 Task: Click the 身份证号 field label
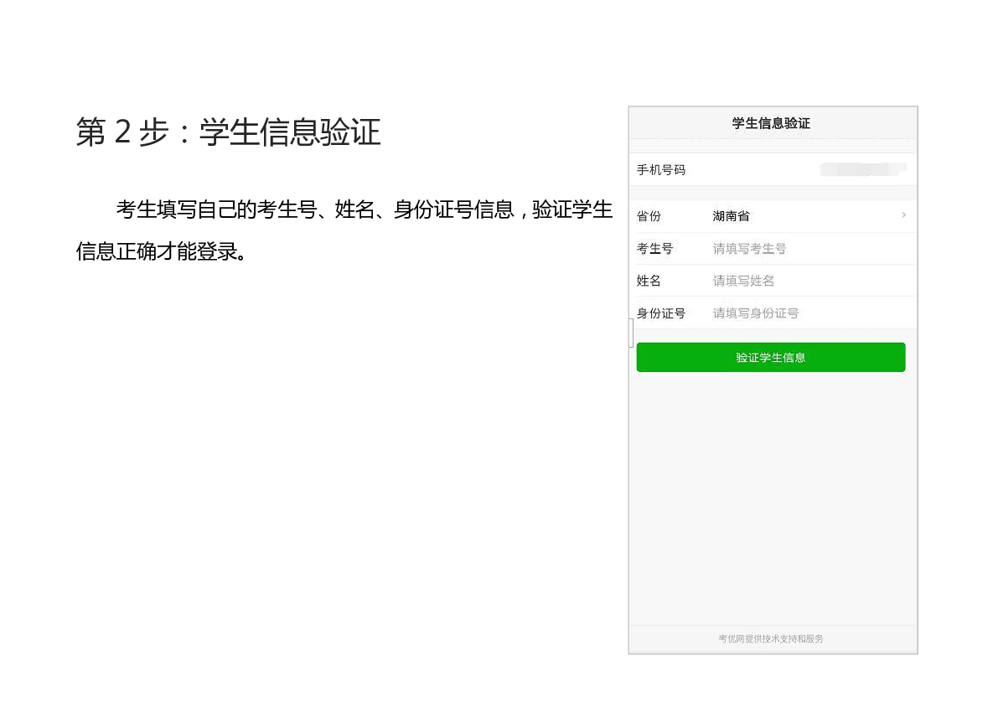click(660, 313)
